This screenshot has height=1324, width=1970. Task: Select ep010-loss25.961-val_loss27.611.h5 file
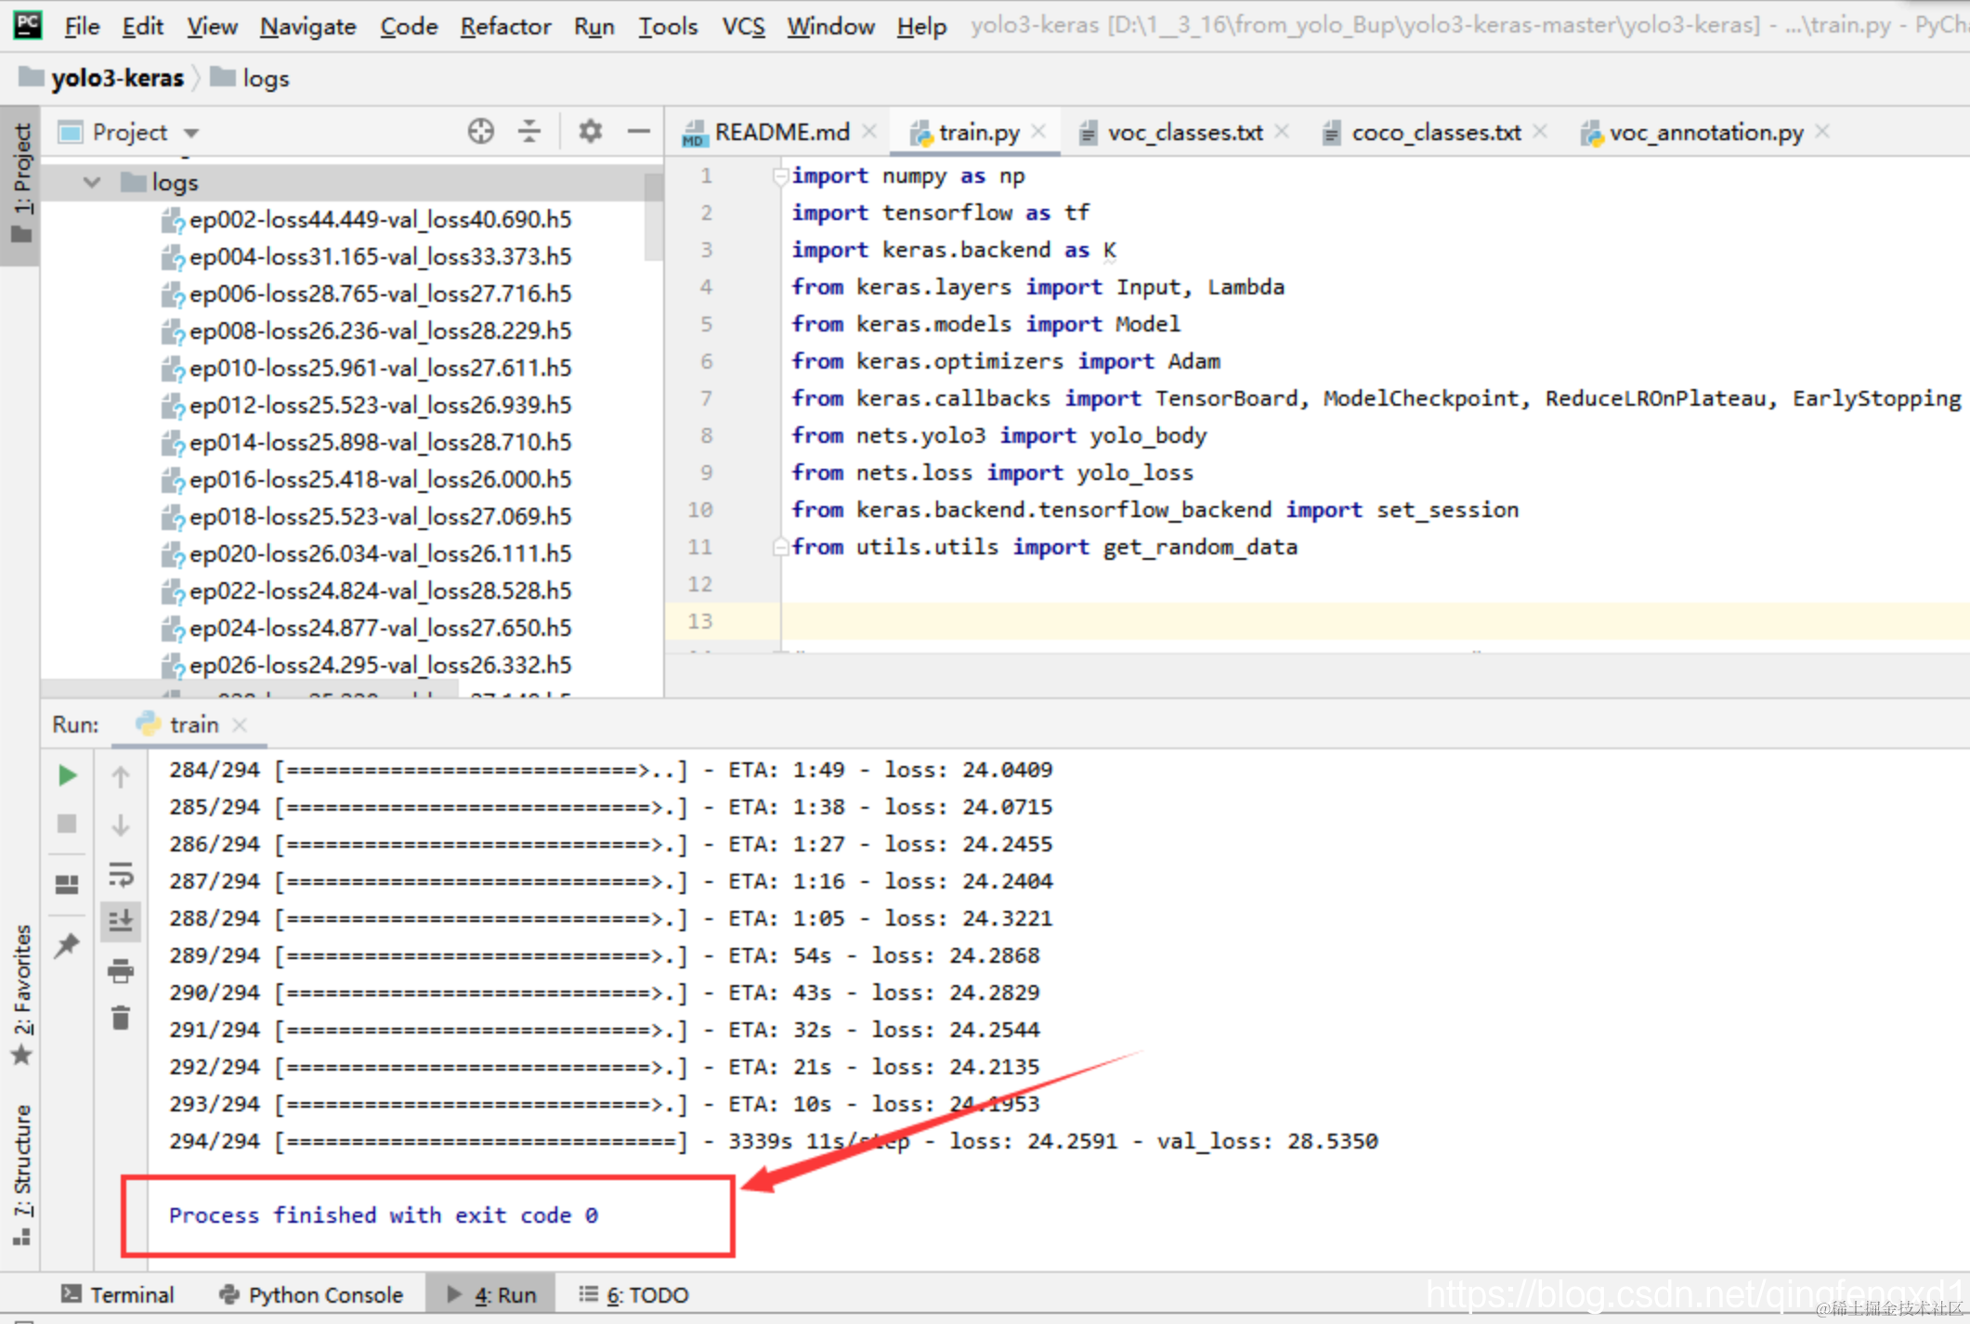[x=379, y=369]
